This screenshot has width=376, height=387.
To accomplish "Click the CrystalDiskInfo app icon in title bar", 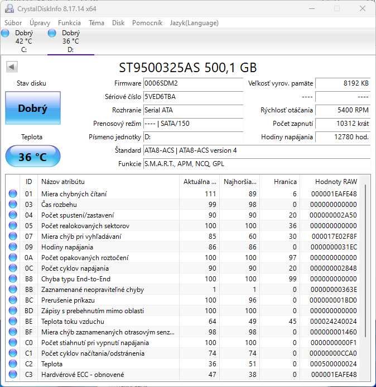I will click(9, 8).
